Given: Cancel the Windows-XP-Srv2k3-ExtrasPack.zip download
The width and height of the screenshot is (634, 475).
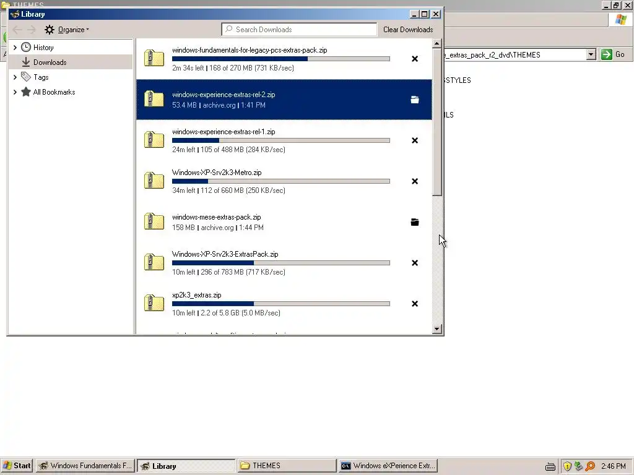Looking at the screenshot, I should pos(415,263).
